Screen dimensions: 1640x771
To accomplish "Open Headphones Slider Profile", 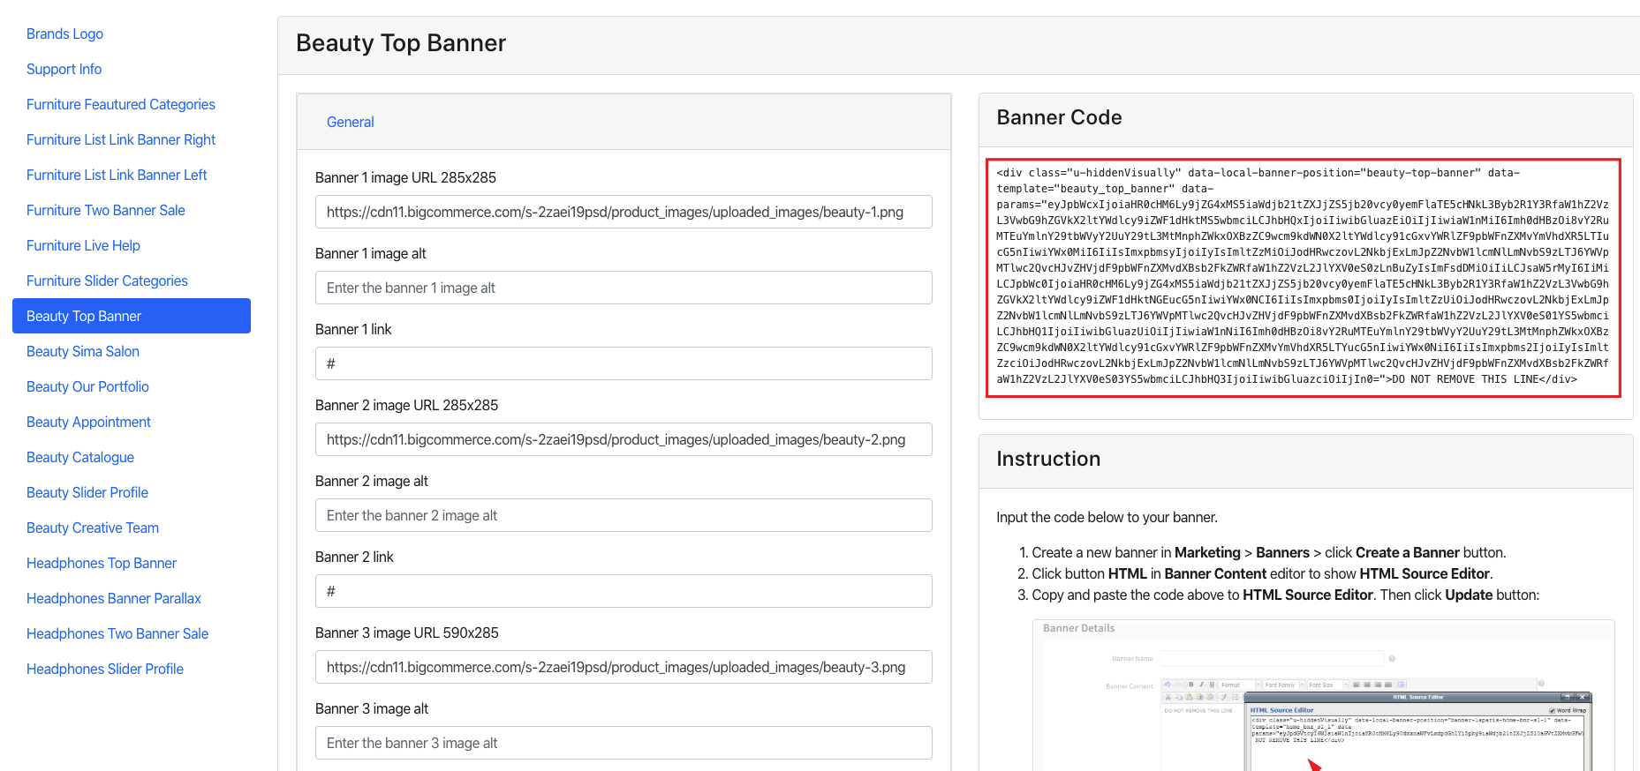I will (x=105, y=669).
